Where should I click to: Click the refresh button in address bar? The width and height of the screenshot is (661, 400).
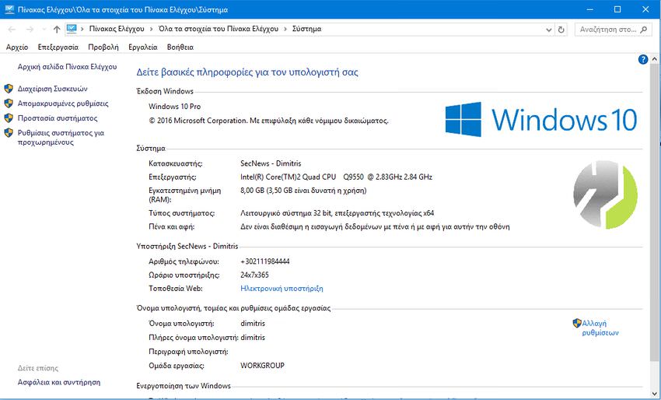click(561, 29)
